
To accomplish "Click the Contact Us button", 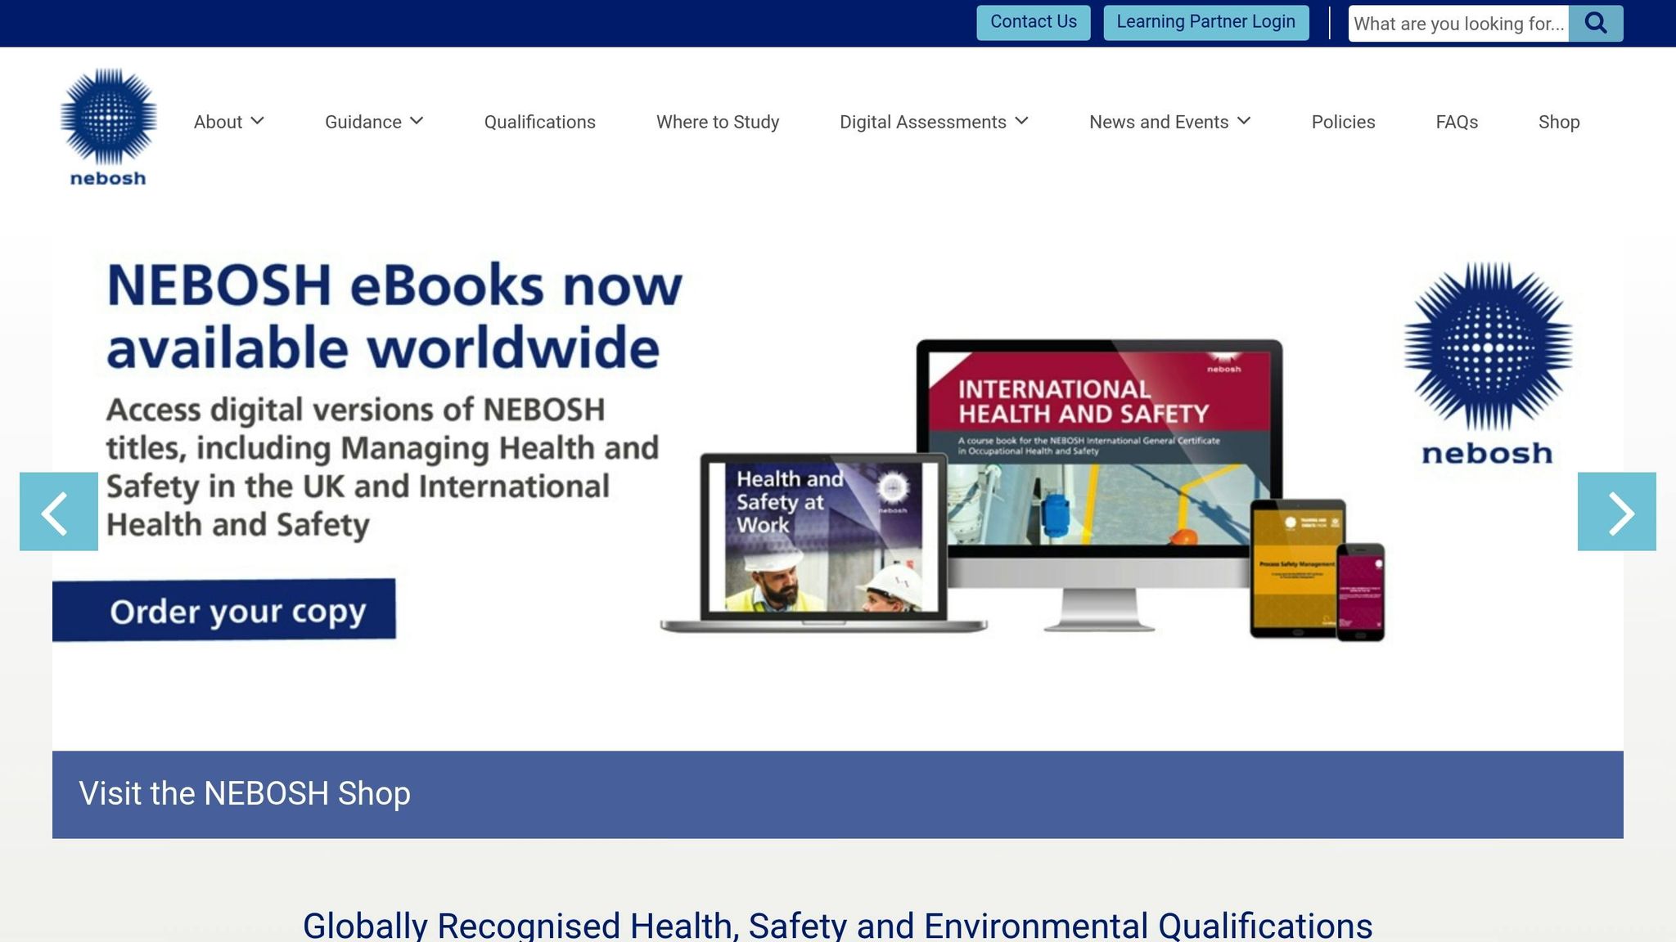I will pos(1034,23).
